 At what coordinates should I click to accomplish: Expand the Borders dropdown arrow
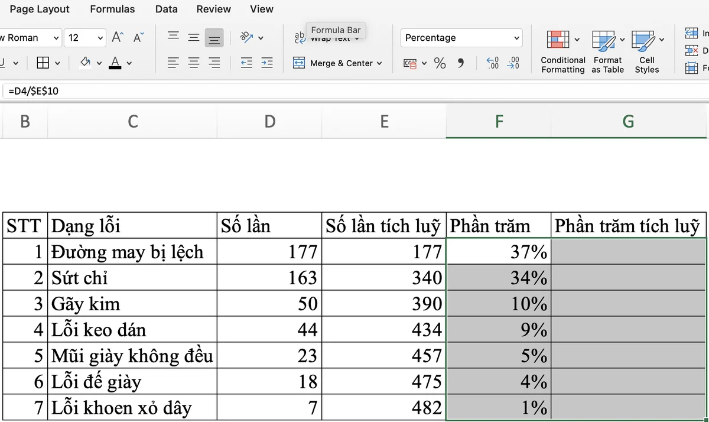57,63
